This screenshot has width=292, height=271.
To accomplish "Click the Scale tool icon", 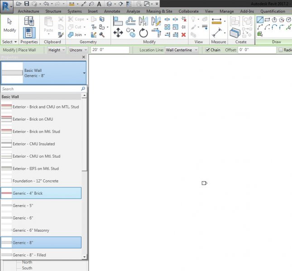I will point(175,27).
